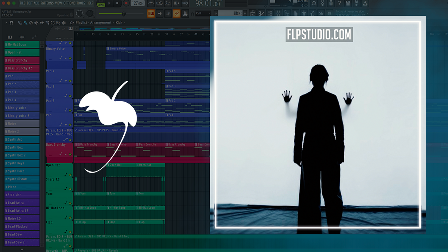Click the main volume slider in the top bar

tap(124, 13)
